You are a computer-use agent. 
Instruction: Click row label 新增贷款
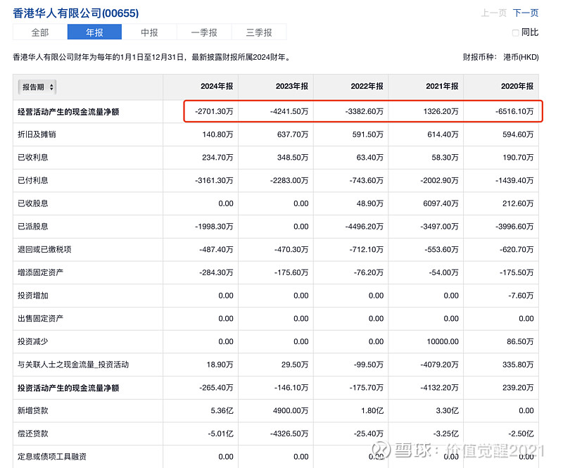[32, 410]
